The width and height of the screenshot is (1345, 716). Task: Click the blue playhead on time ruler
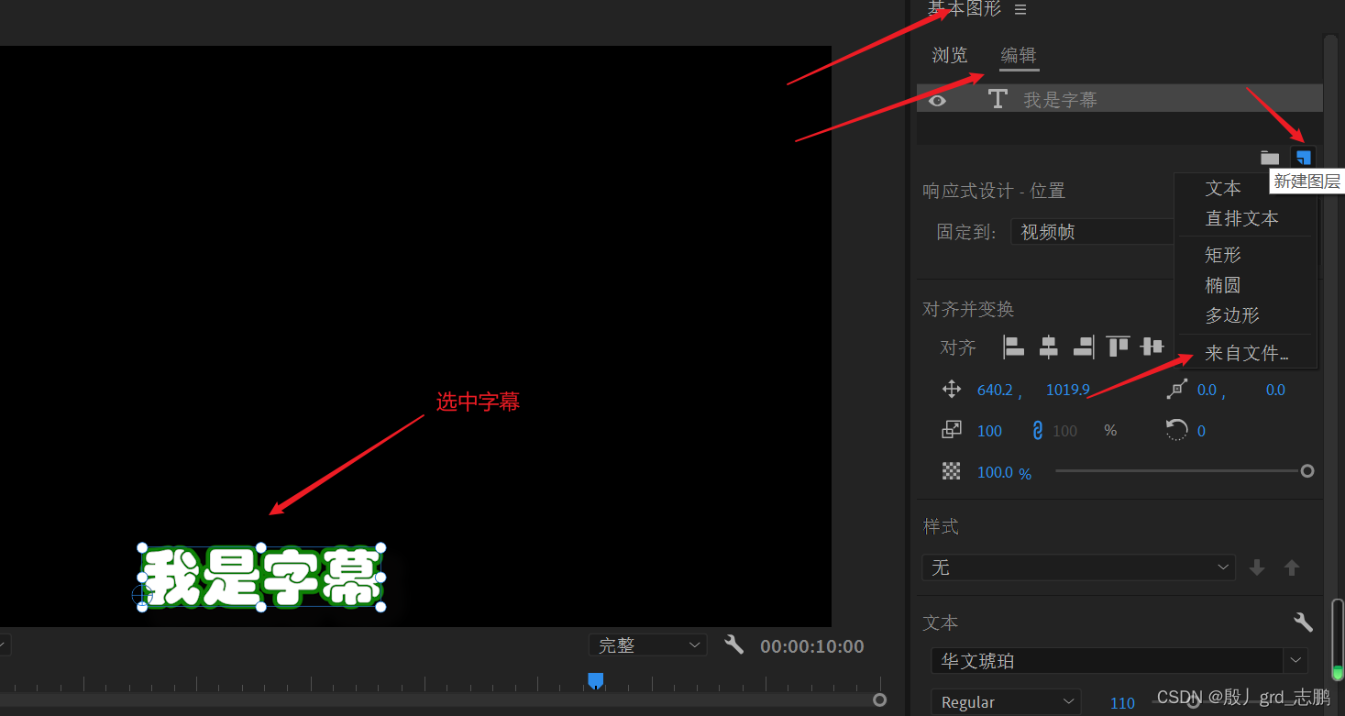pyautogui.click(x=596, y=680)
